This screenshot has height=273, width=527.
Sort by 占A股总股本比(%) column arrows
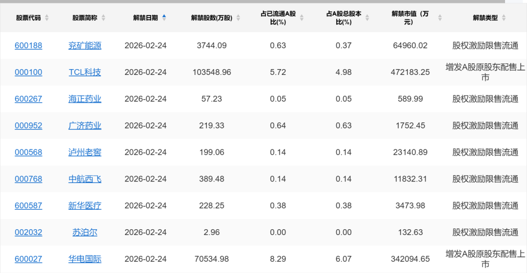367,18
